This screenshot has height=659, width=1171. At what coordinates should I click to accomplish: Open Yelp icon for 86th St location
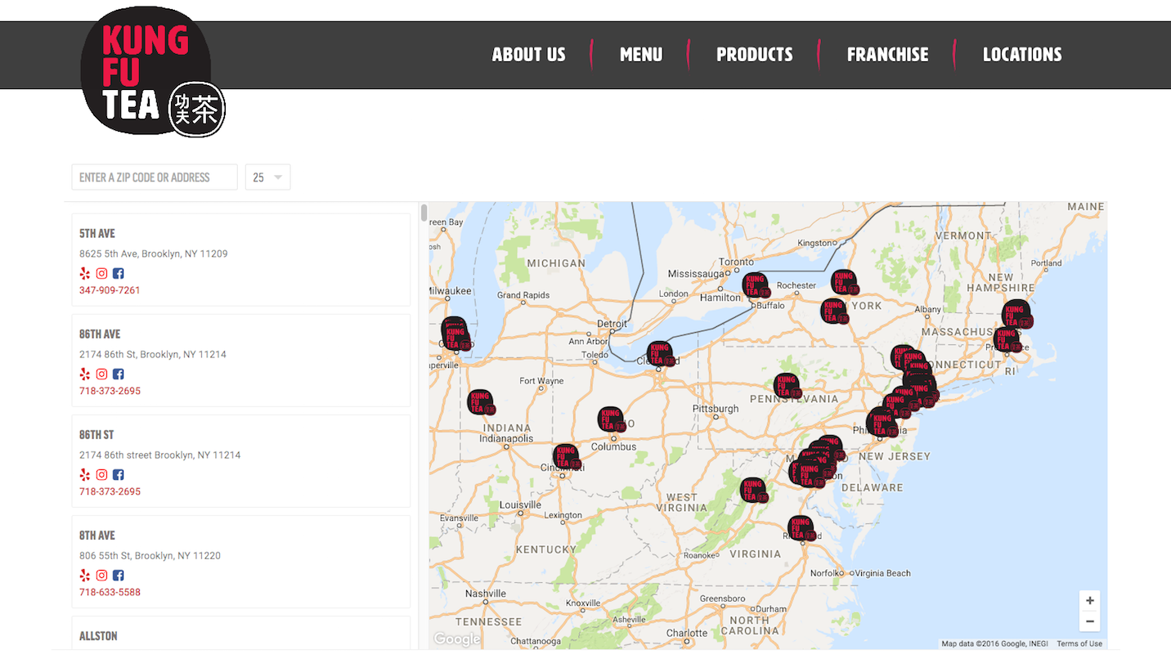[x=85, y=475]
